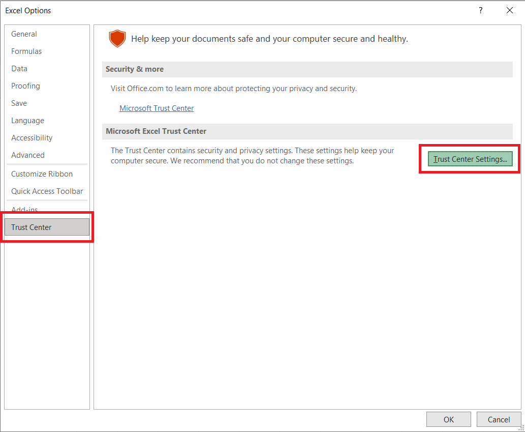Image resolution: width=525 pixels, height=432 pixels.
Task: Show the Advanced options category
Action: pyautogui.click(x=27, y=155)
